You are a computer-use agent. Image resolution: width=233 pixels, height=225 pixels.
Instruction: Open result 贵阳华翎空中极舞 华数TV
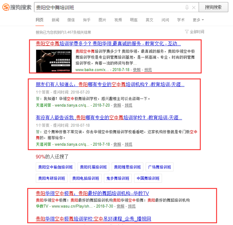pos(92,193)
